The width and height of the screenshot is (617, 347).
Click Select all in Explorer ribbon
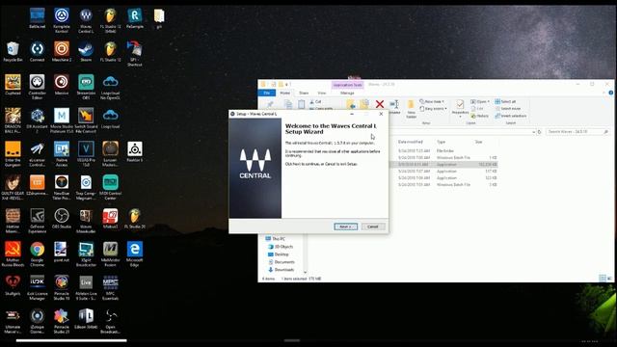[x=505, y=101]
